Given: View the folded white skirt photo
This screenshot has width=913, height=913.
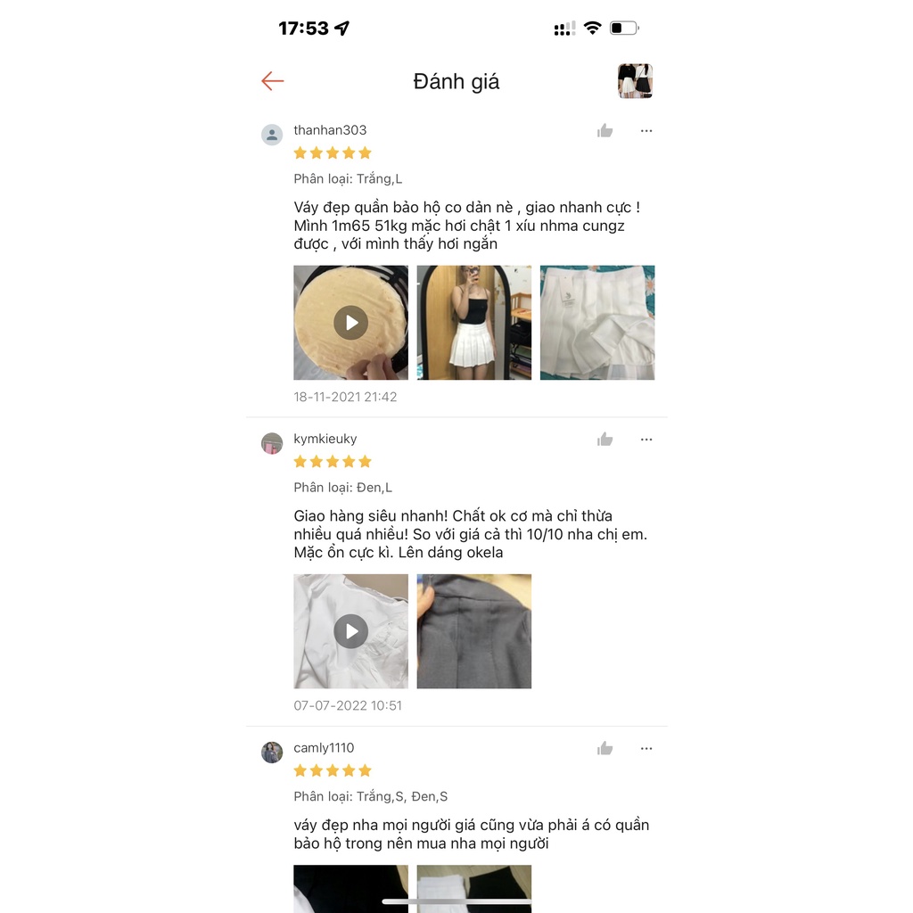Looking at the screenshot, I should click(597, 323).
